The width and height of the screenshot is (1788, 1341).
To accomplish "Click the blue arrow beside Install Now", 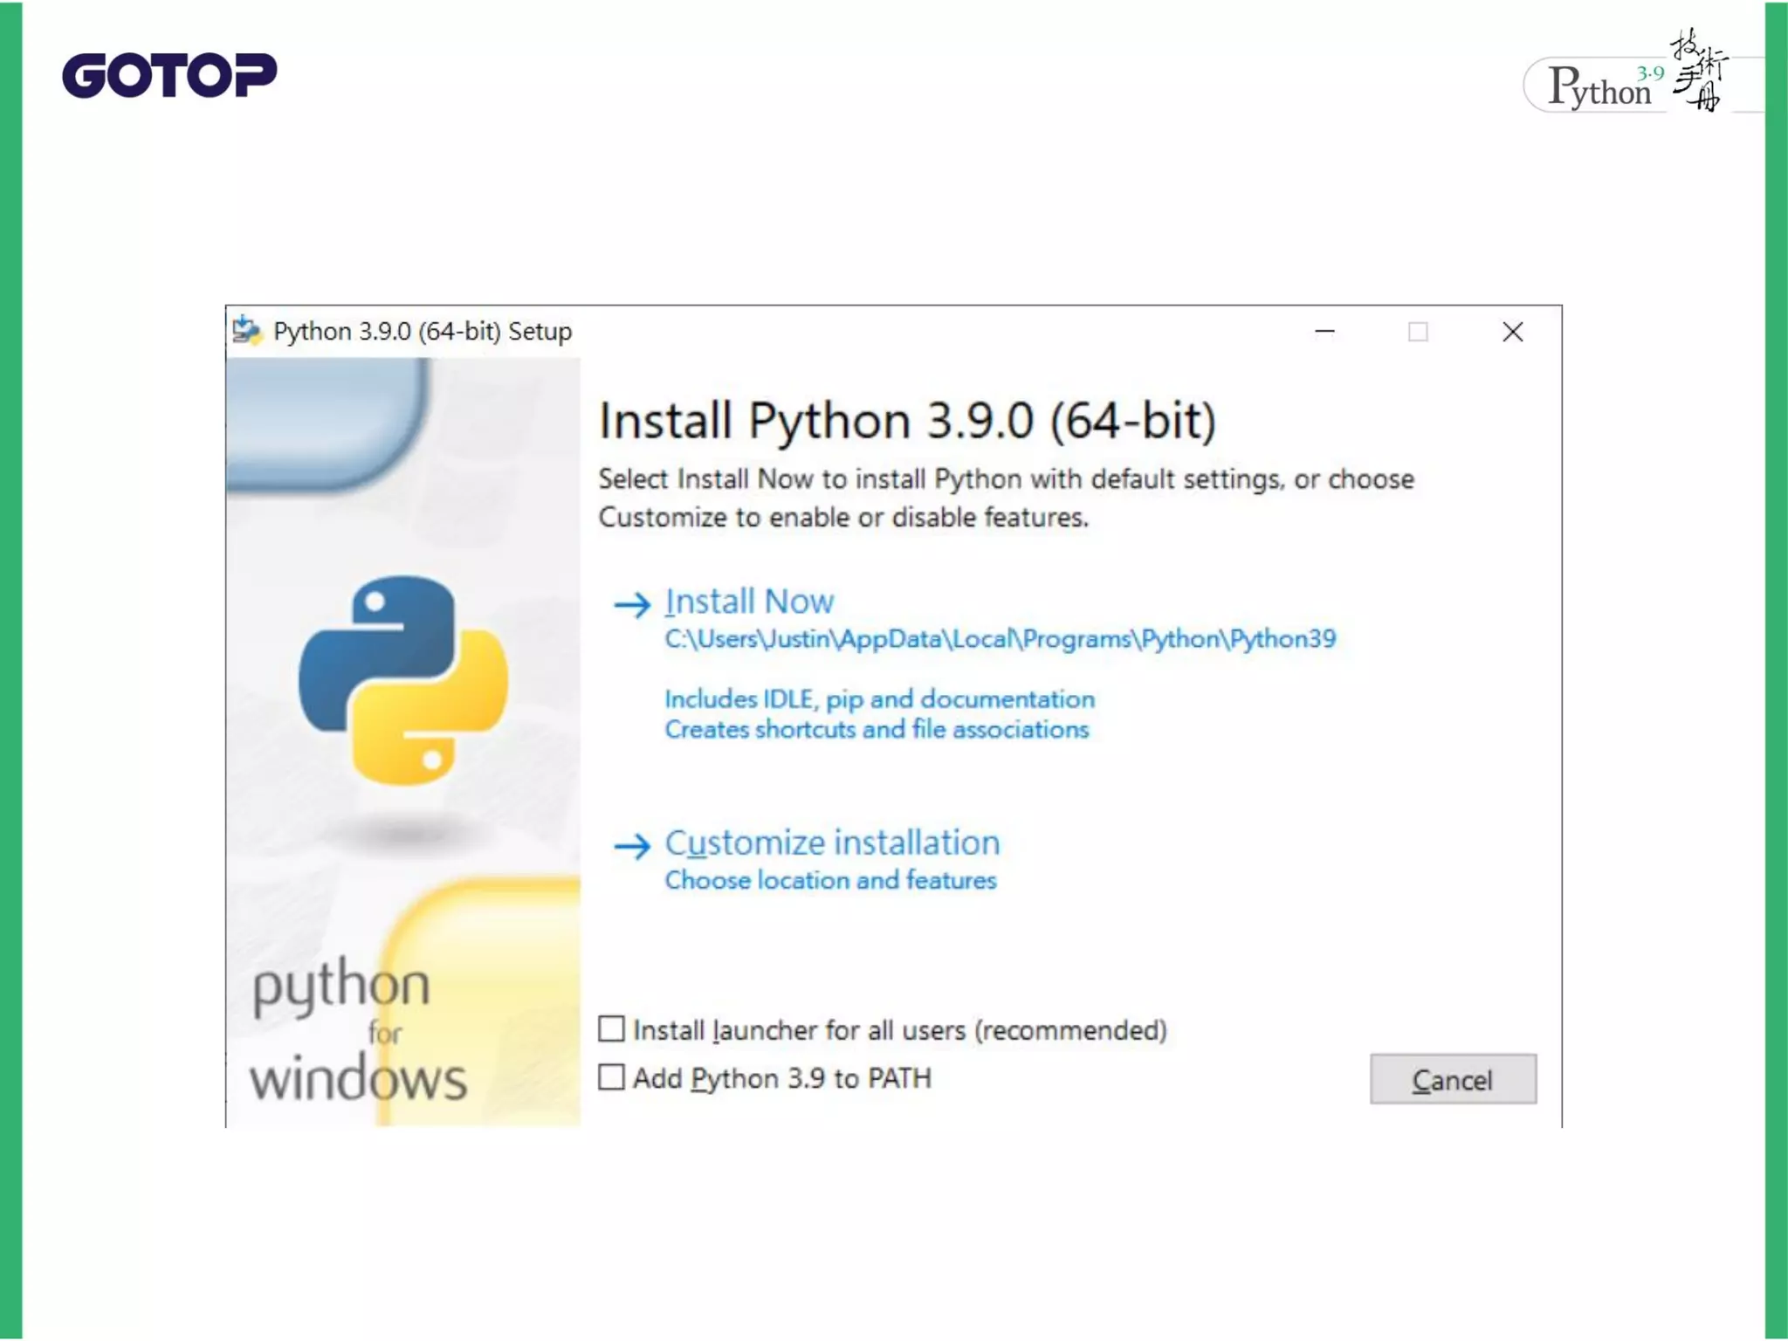I will pos(632,604).
